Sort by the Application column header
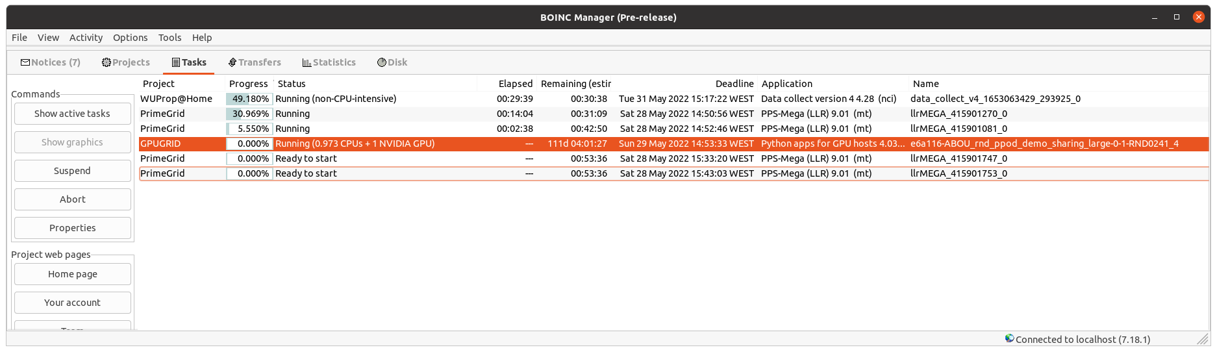 pos(833,84)
